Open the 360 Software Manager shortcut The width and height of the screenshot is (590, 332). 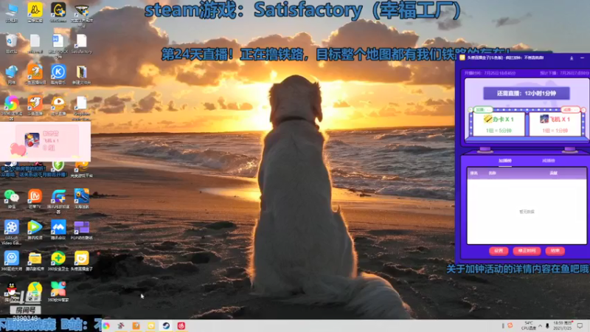pos(58,291)
